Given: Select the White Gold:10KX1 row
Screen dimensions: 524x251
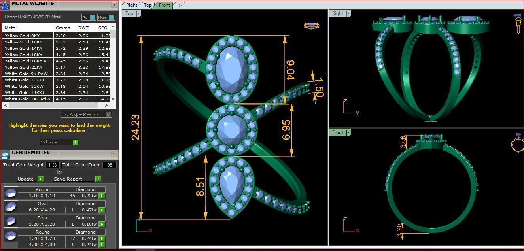Looking at the screenshot, I should click(x=57, y=80).
